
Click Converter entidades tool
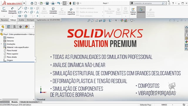pyautogui.click(x=53, y=11)
